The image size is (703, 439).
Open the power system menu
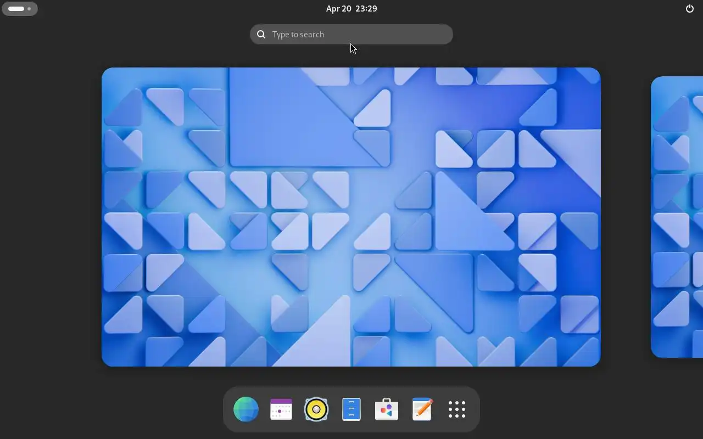pos(690,9)
